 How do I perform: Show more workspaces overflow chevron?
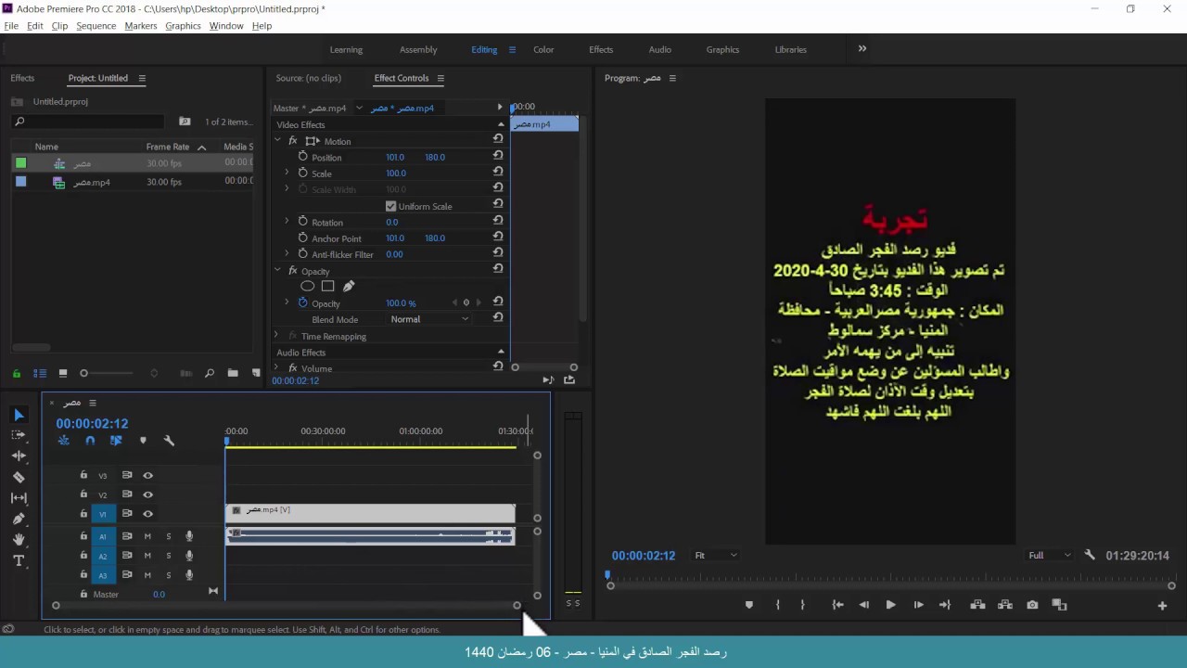click(862, 48)
